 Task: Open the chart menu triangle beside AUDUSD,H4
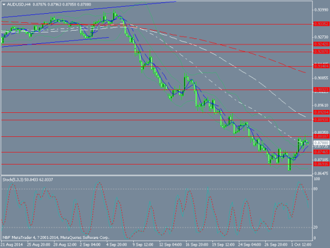[x=4, y=4]
